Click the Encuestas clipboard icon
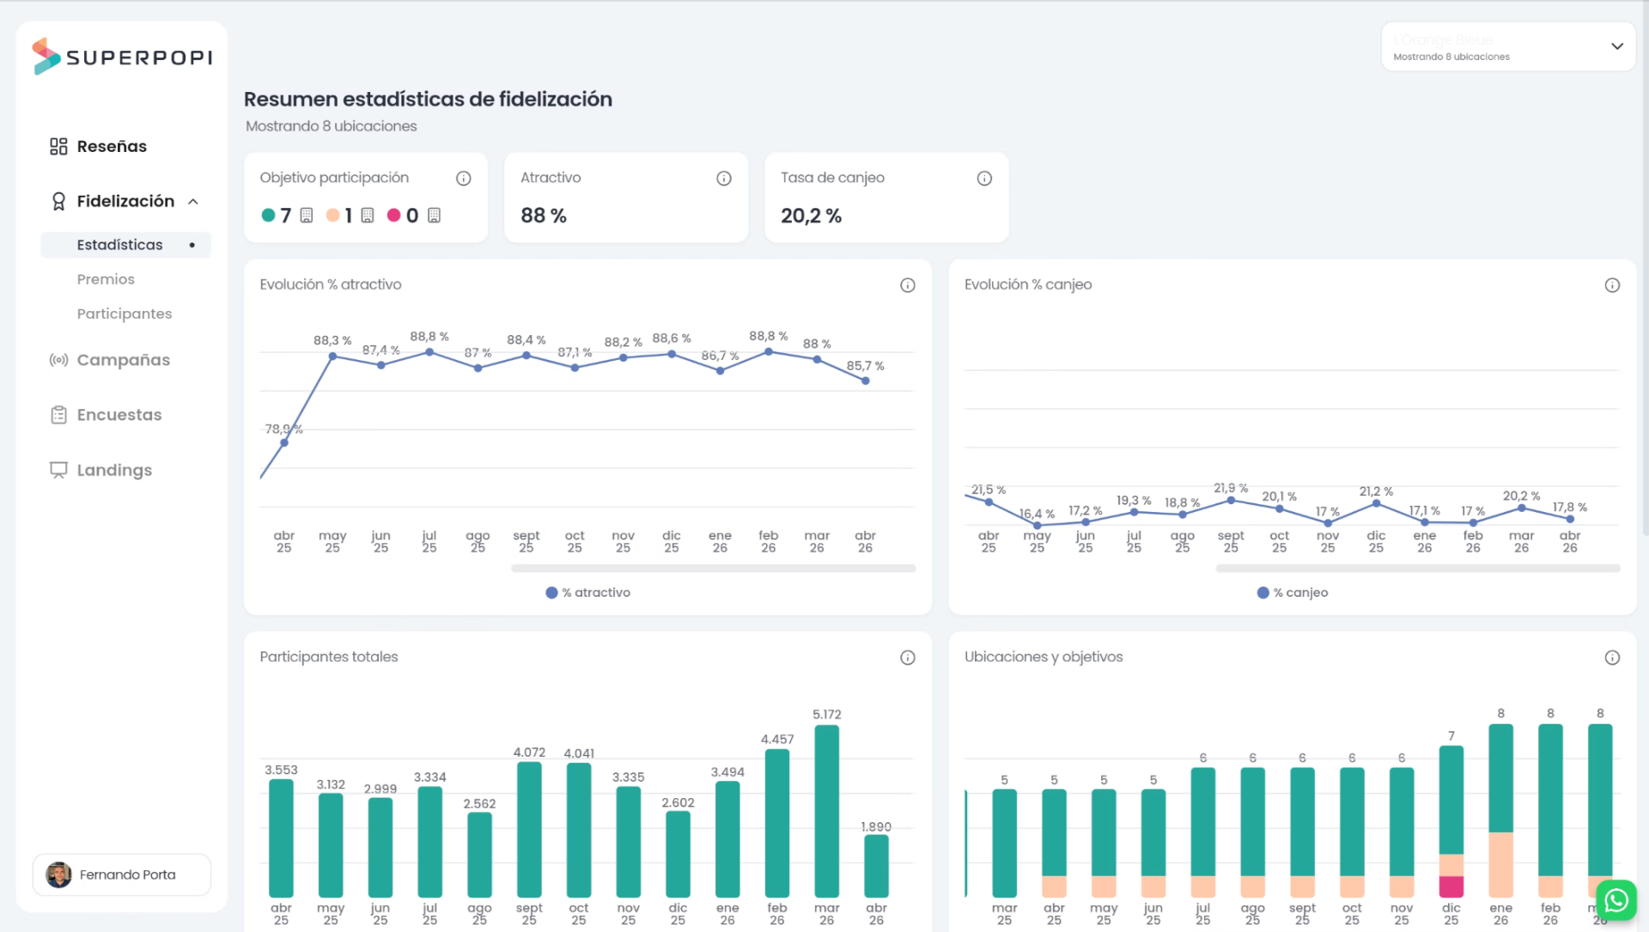The height and width of the screenshot is (932, 1649). [58, 415]
